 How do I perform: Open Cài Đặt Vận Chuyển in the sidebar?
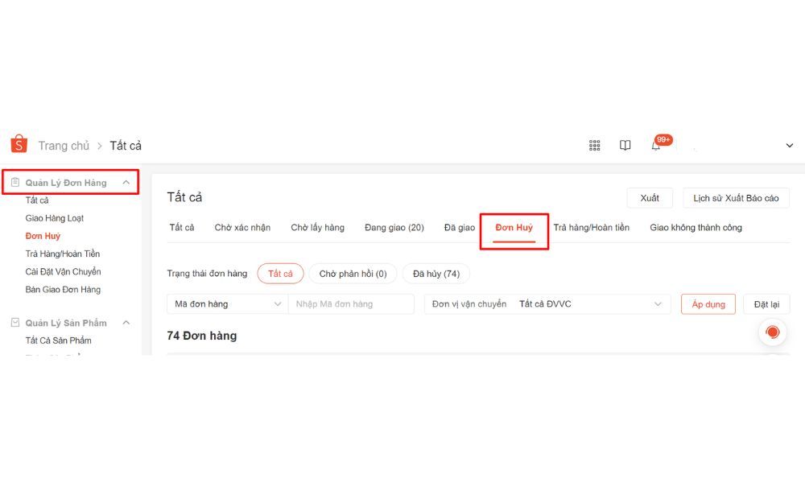pyautogui.click(x=63, y=271)
